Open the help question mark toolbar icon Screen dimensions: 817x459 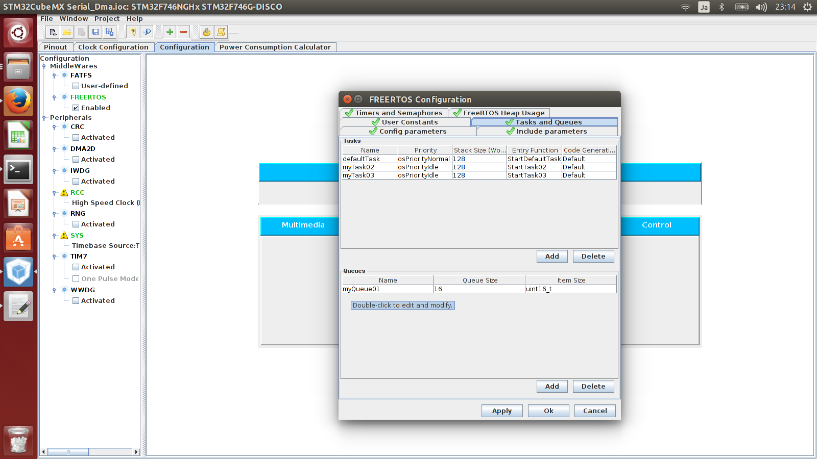pyautogui.click(x=132, y=32)
